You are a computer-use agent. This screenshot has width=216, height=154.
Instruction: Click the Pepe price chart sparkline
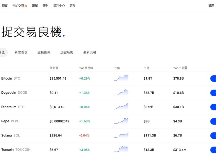121,121
